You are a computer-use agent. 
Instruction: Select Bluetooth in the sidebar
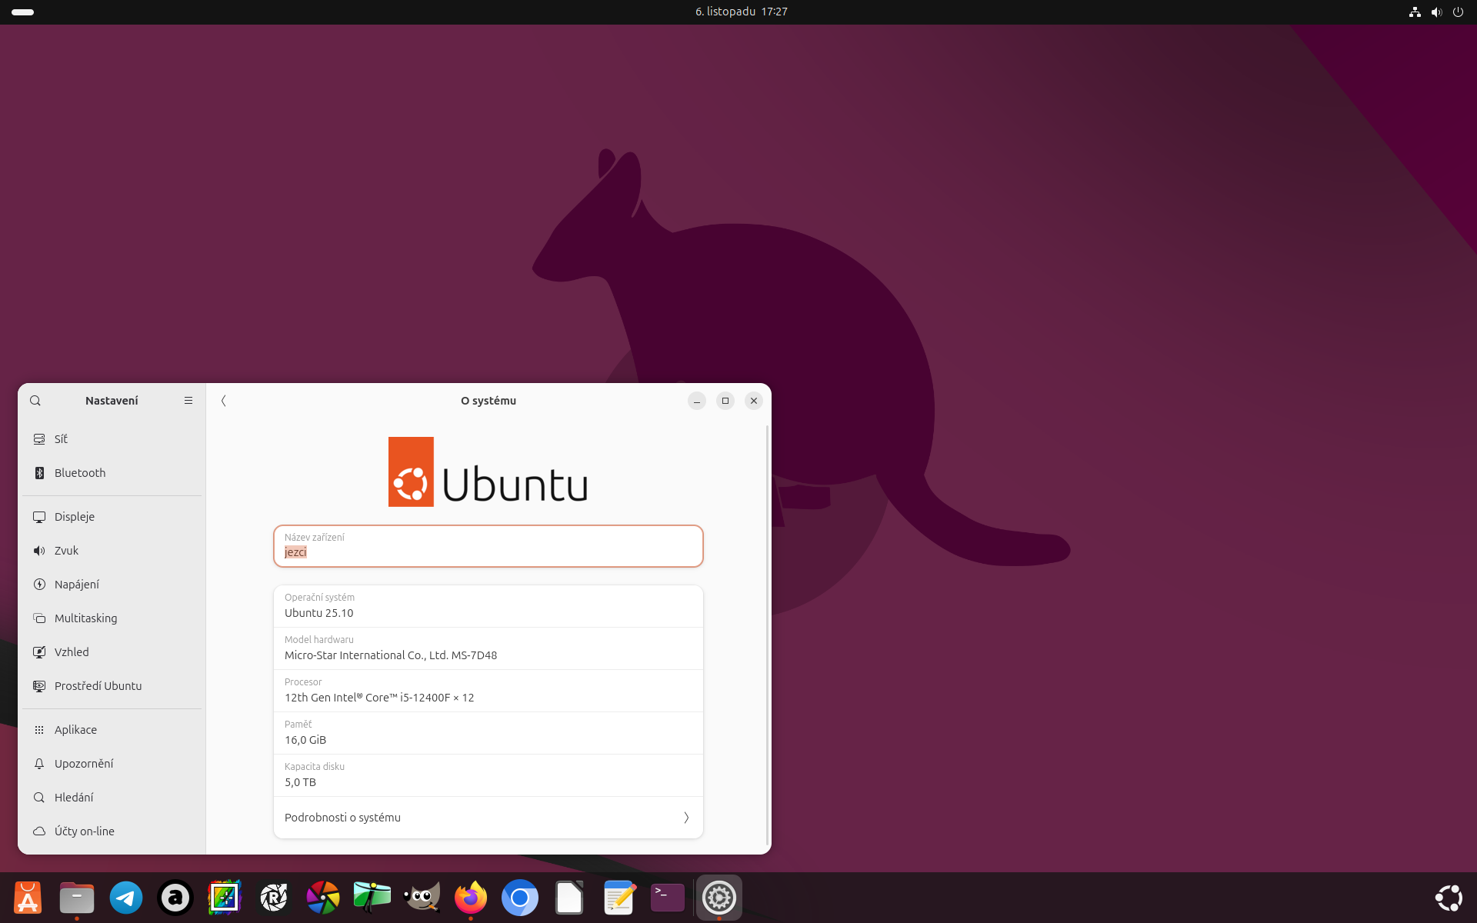[112, 473]
